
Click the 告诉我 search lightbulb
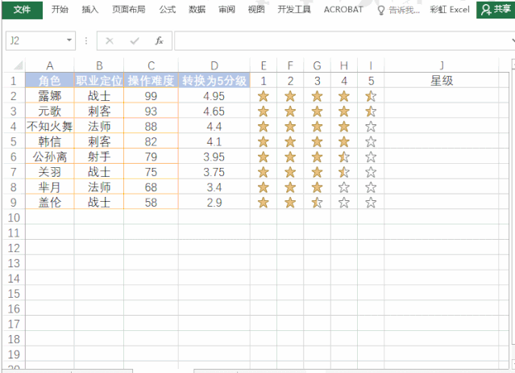pos(381,10)
